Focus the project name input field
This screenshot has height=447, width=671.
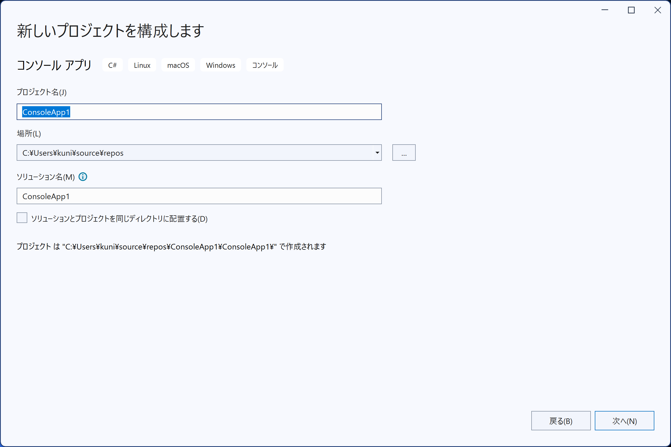click(199, 112)
